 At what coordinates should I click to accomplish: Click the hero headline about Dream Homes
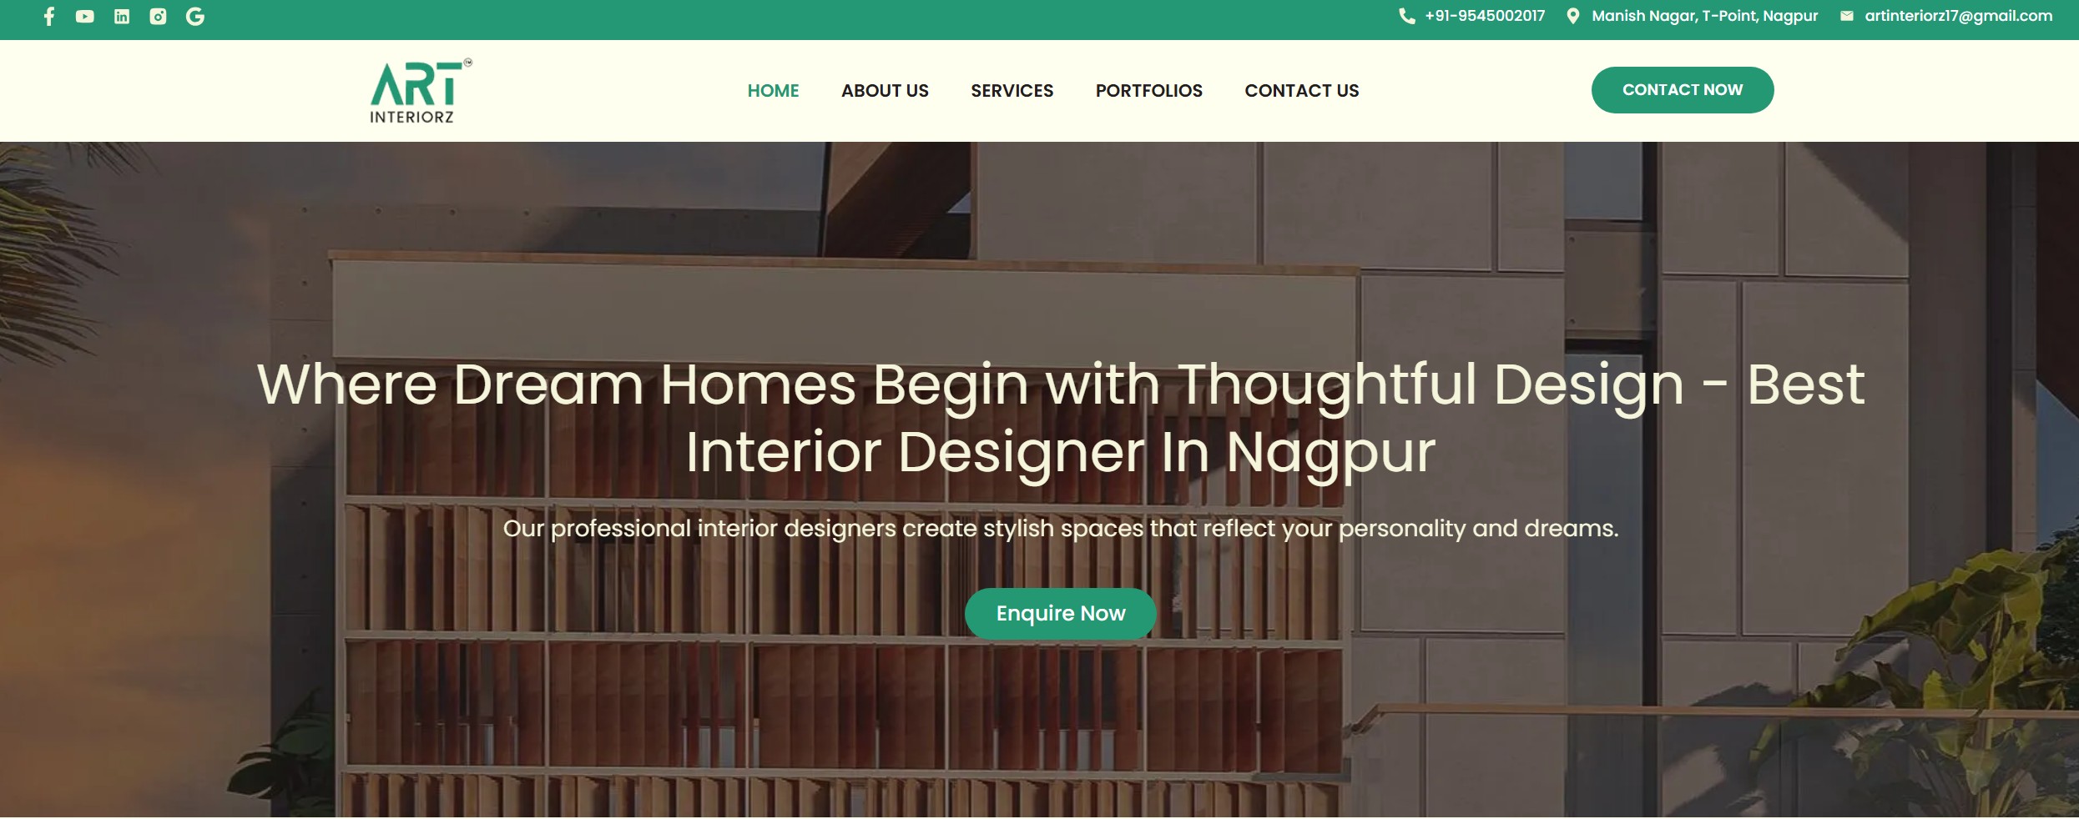pyautogui.click(x=1060, y=419)
